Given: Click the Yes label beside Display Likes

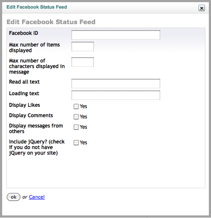Looking at the screenshot, I should pyautogui.click(x=84, y=106).
